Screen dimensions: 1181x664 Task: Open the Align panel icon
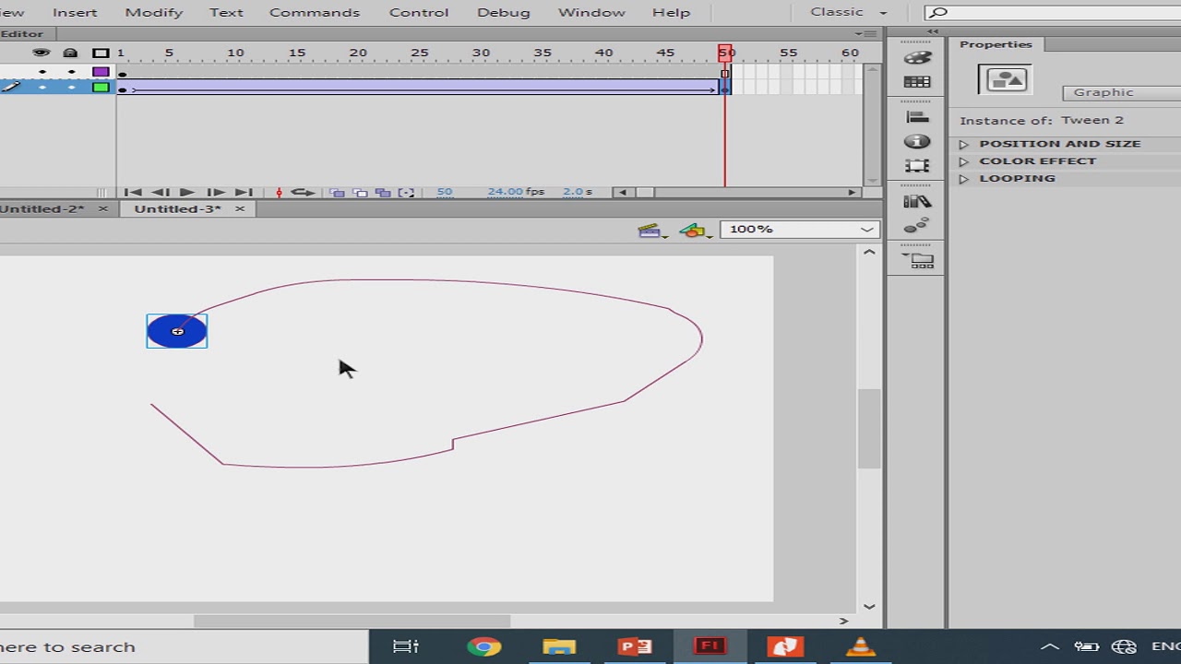coord(917,117)
